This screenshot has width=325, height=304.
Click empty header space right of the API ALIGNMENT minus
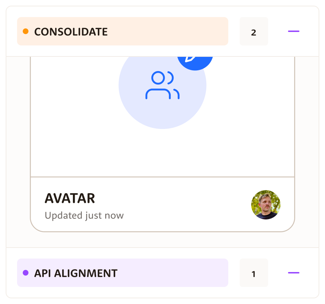pyautogui.click(x=309, y=273)
